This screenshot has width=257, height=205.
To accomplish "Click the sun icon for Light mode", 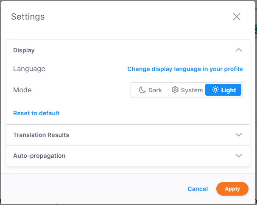I will point(215,90).
